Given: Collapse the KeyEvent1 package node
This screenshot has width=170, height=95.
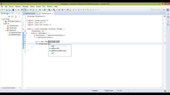Looking at the screenshot, I should click(x=6, y=30).
